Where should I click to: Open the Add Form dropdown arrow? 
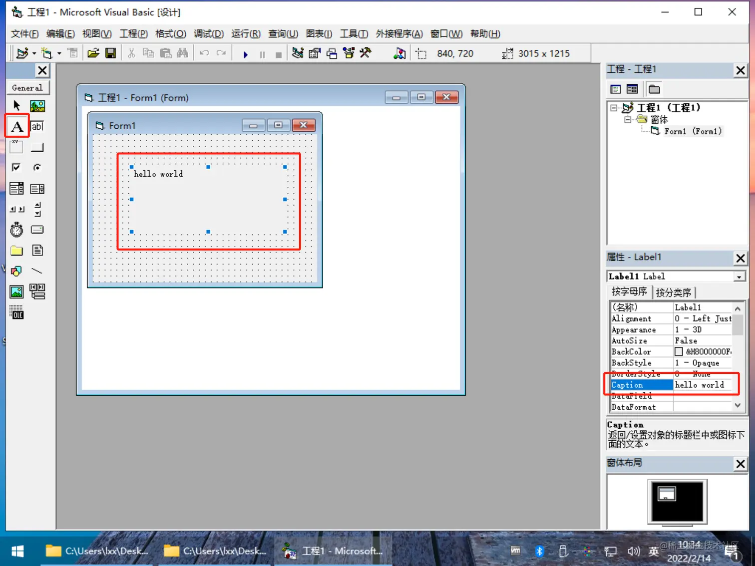[59, 53]
